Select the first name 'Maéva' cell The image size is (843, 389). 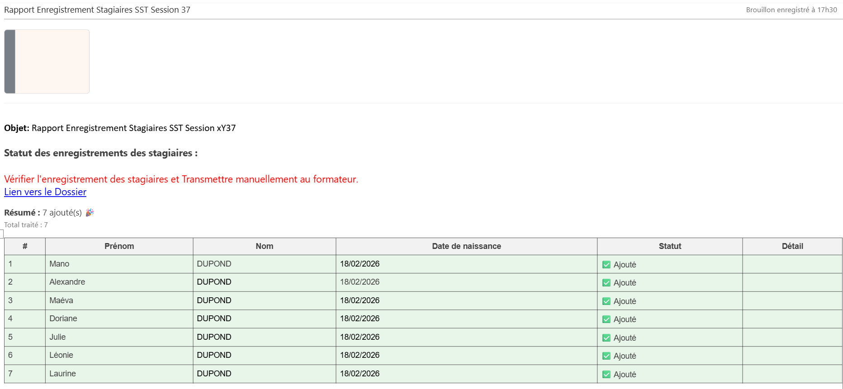[x=119, y=300]
